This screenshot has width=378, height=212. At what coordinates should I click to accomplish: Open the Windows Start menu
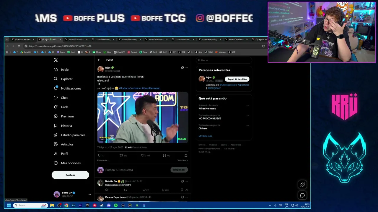(9, 206)
